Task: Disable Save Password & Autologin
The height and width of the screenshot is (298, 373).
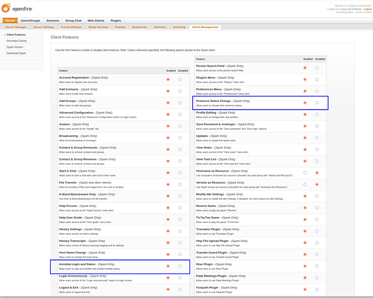Action: [317, 126]
